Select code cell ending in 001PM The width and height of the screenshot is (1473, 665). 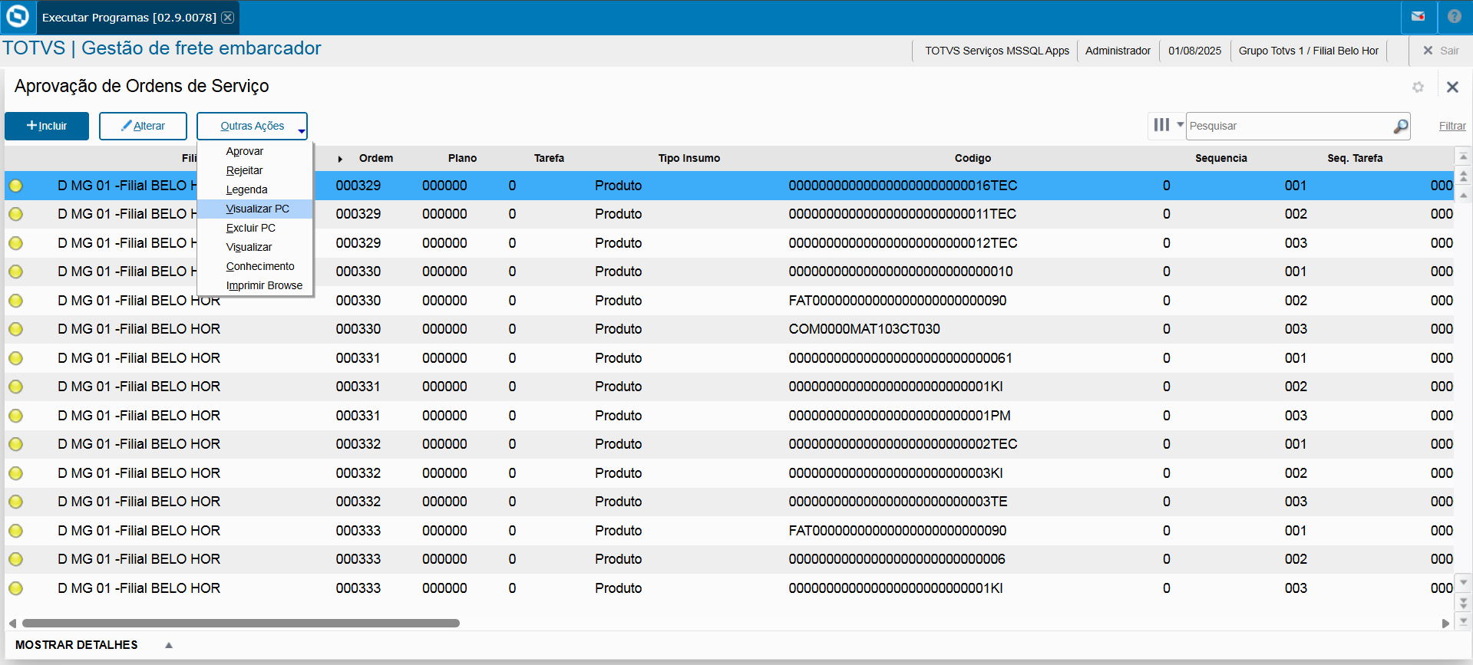[x=900, y=416]
